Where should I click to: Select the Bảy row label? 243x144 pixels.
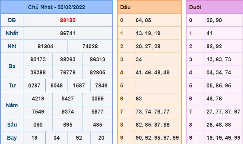click(12, 138)
